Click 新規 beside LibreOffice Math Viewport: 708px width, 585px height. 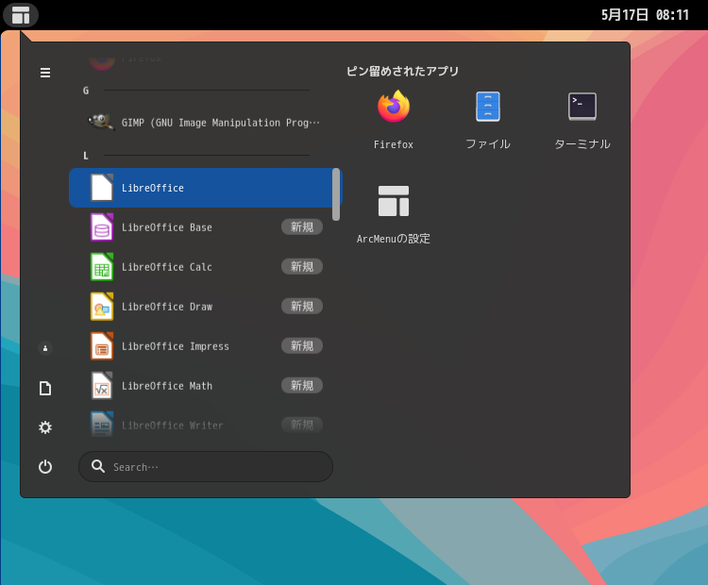302,386
